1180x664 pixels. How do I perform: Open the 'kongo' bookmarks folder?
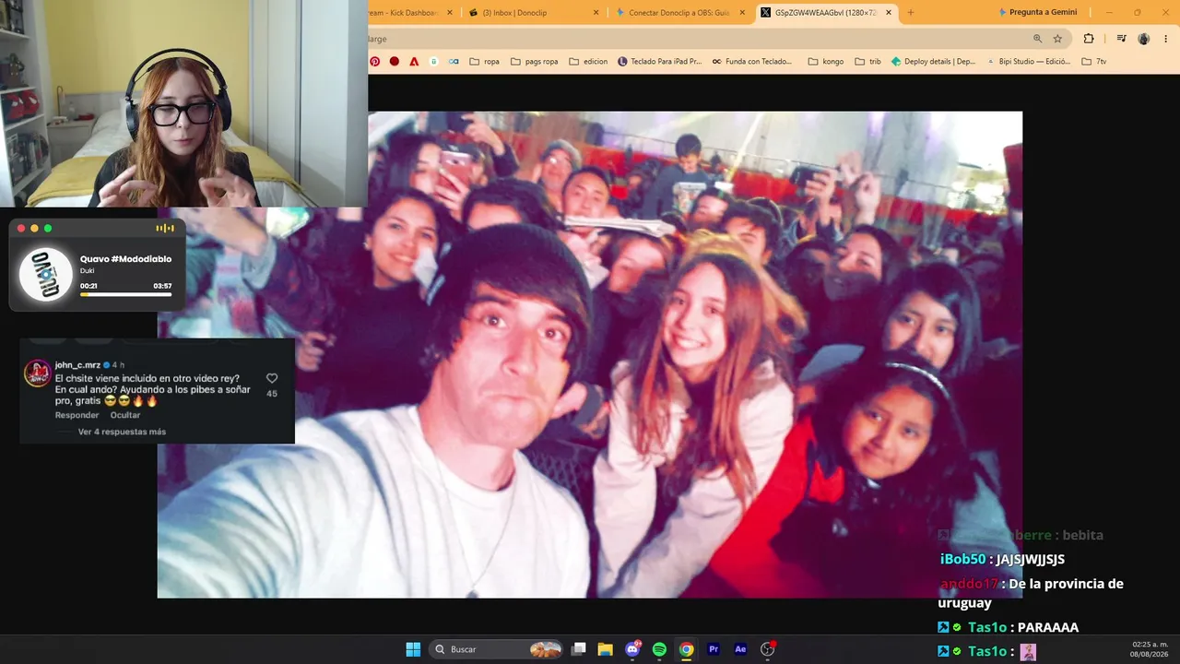(826, 62)
